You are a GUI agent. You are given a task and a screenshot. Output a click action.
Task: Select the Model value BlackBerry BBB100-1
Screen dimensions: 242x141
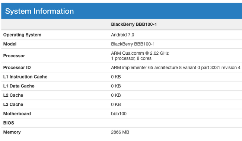(133, 44)
